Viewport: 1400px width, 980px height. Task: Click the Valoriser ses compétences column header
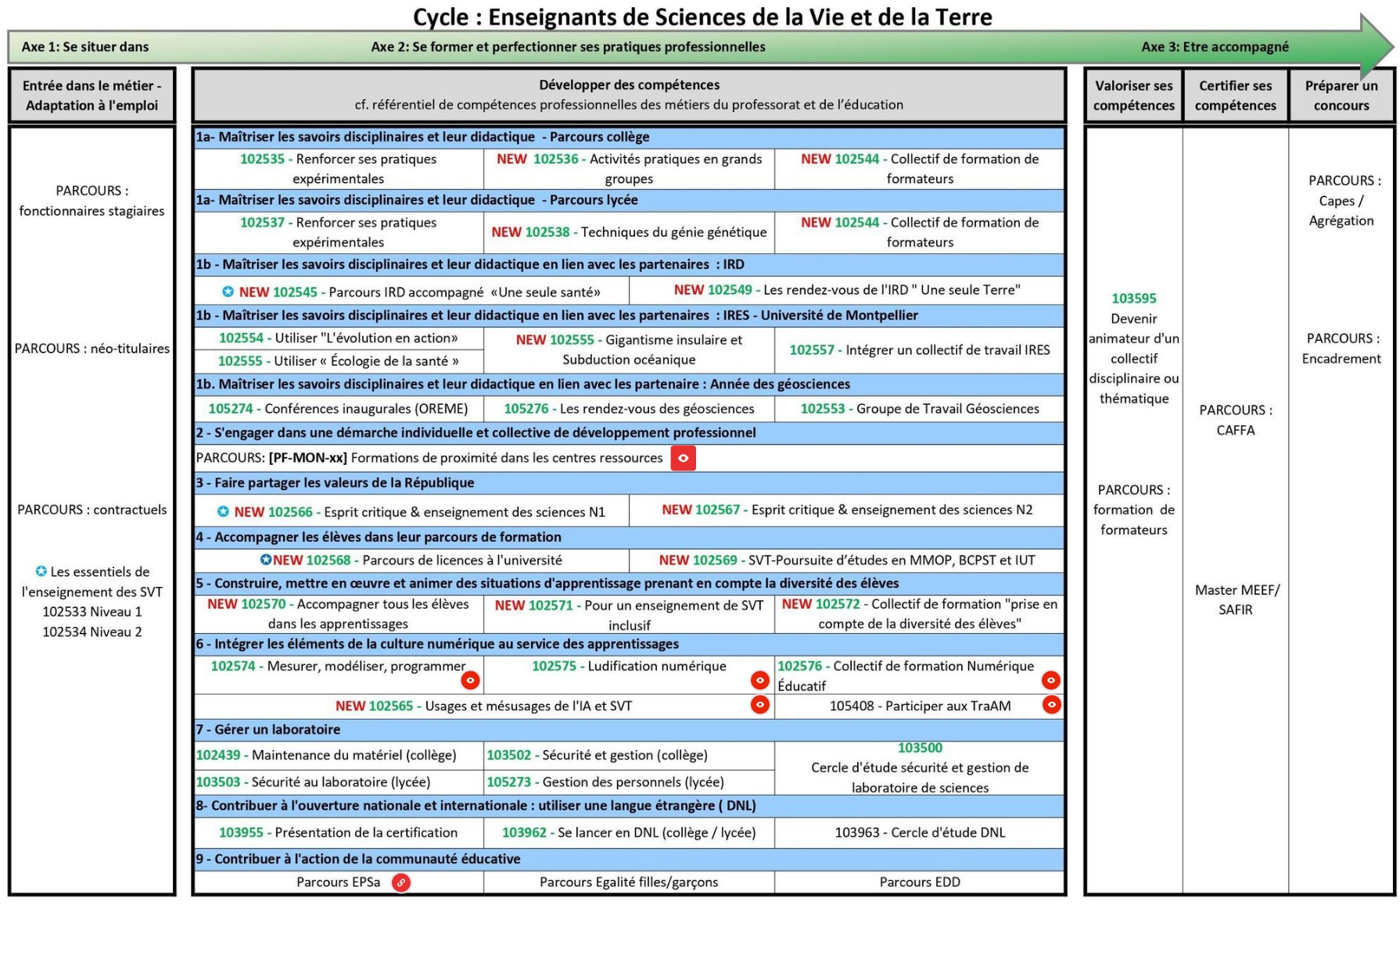click(x=1133, y=95)
